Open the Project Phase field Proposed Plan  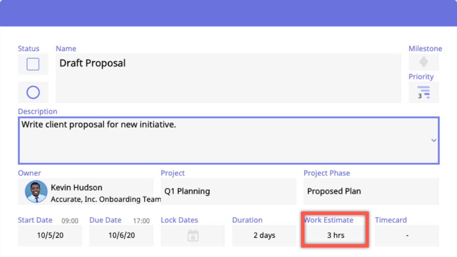click(371, 192)
